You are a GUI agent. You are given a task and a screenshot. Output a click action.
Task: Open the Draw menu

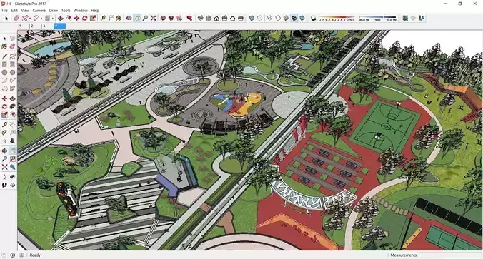pos(54,10)
